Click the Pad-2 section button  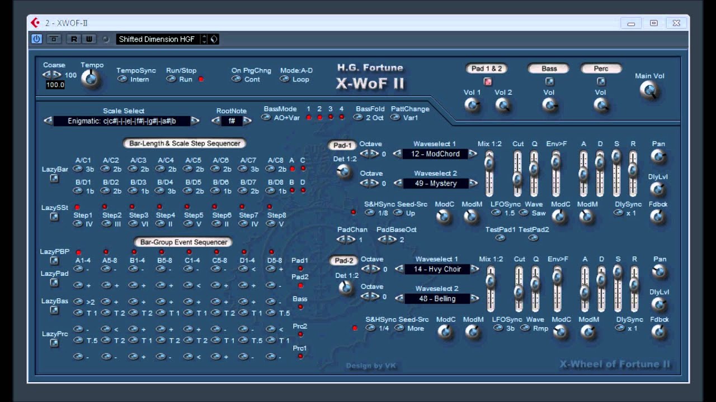coord(344,261)
